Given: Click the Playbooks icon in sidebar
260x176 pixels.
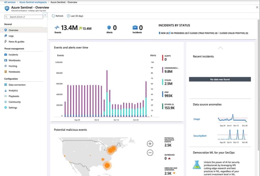Looking at the screenshot, I should 6,96.
